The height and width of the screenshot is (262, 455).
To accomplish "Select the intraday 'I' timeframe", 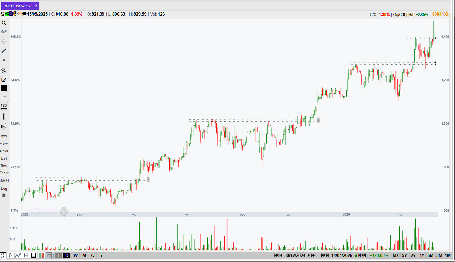I will coord(58,255).
